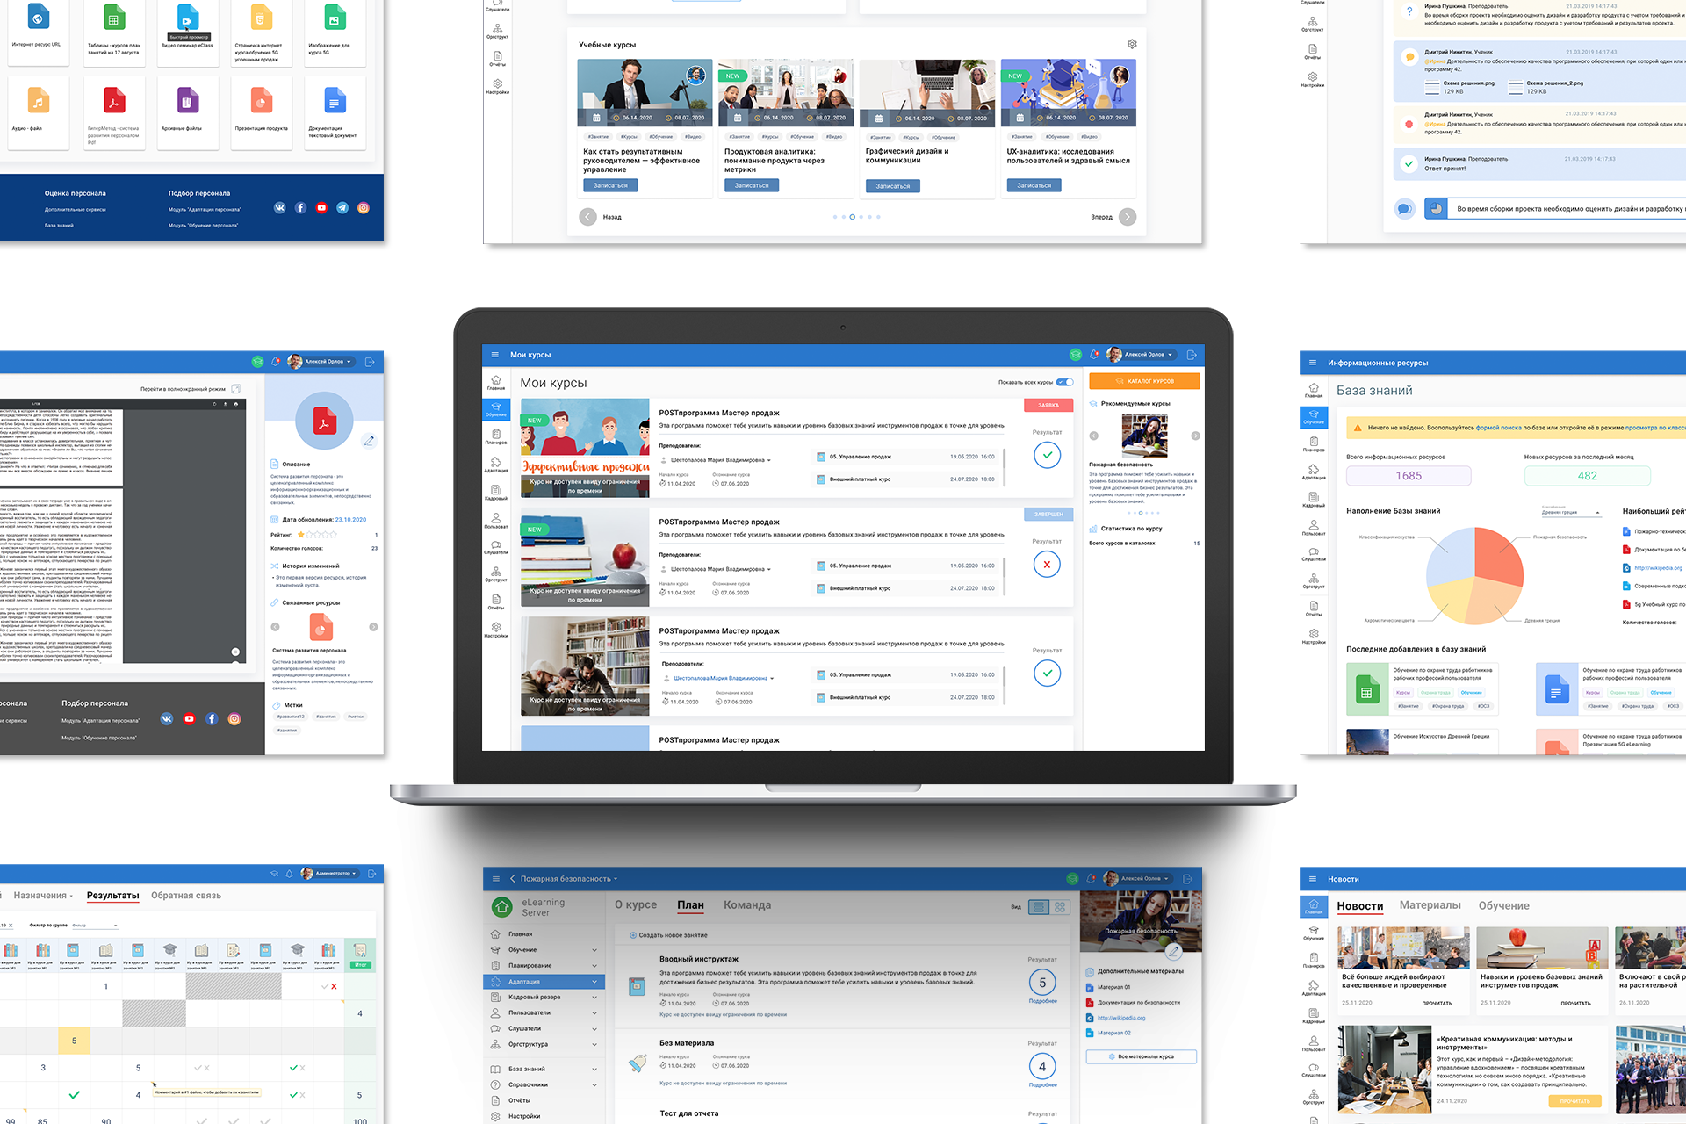Click checkmark result circle of first course
Screen dimensions: 1686x1124
pyautogui.click(x=1047, y=455)
